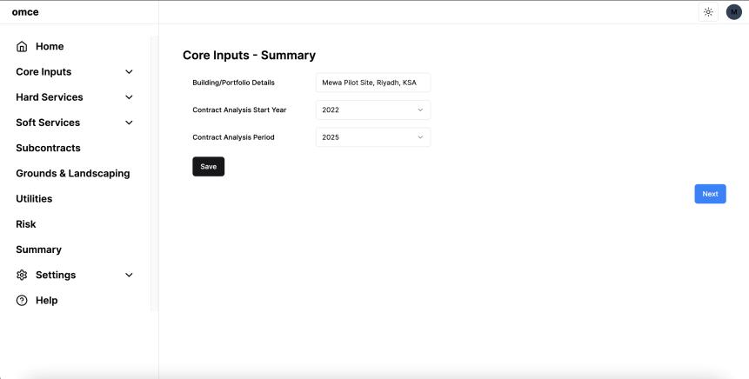The height and width of the screenshot is (379, 749).
Task: Expand the Core Inputs section chevron
Action: pos(130,72)
